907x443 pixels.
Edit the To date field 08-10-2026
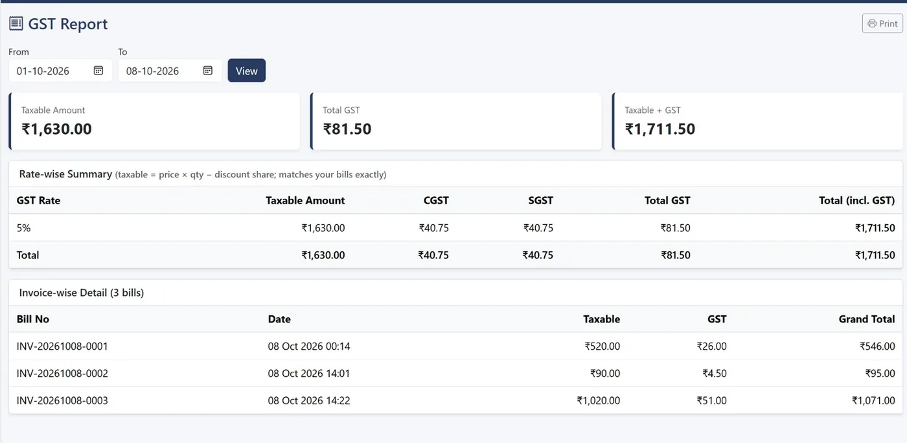click(170, 71)
